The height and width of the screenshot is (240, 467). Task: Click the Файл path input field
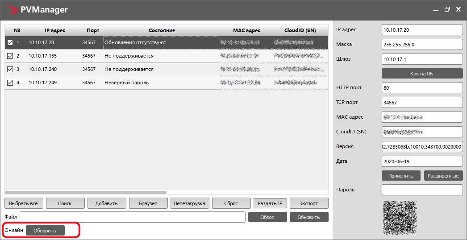(133, 217)
